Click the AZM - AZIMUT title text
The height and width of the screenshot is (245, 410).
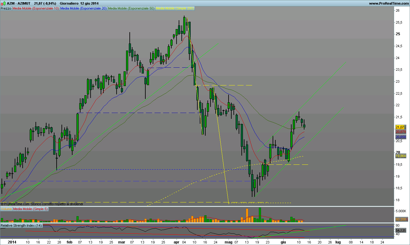pos(19,3)
